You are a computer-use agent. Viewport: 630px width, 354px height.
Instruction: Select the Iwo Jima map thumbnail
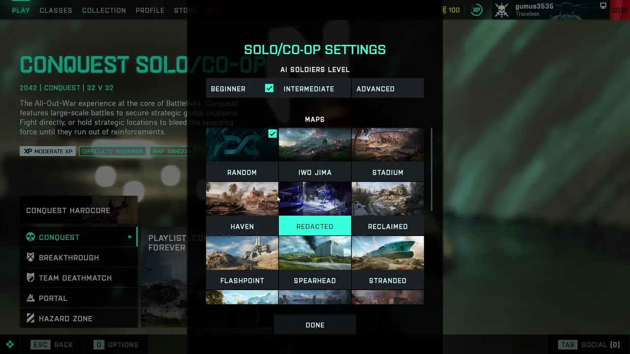pos(315,145)
